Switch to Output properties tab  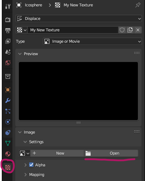8,31
